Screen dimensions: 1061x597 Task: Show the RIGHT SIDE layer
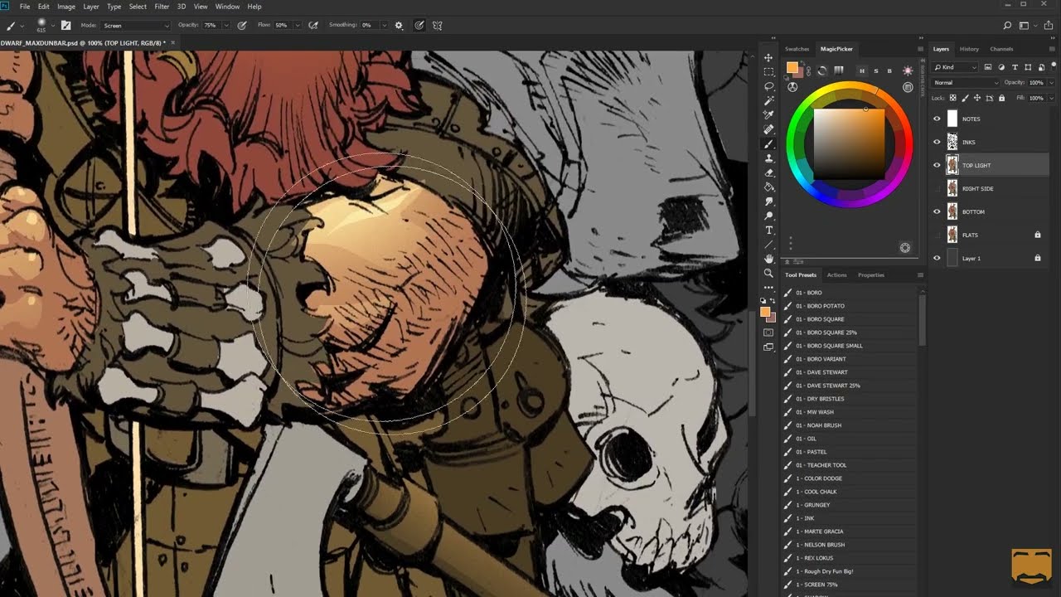click(x=937, y=188)
